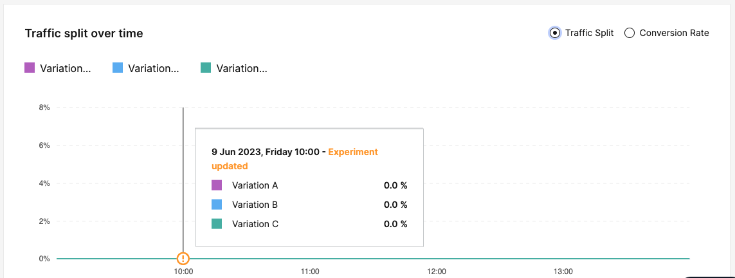
Task: Click the 'Experiment updated' orange text
Action: pos(295,159)
